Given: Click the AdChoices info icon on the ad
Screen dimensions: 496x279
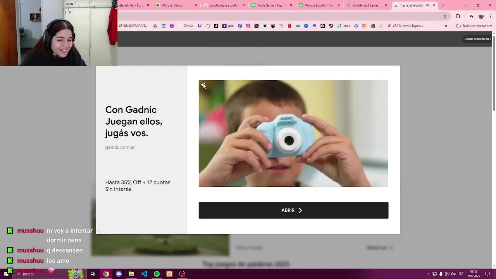Looking at the screenshot, I should 98,232.
